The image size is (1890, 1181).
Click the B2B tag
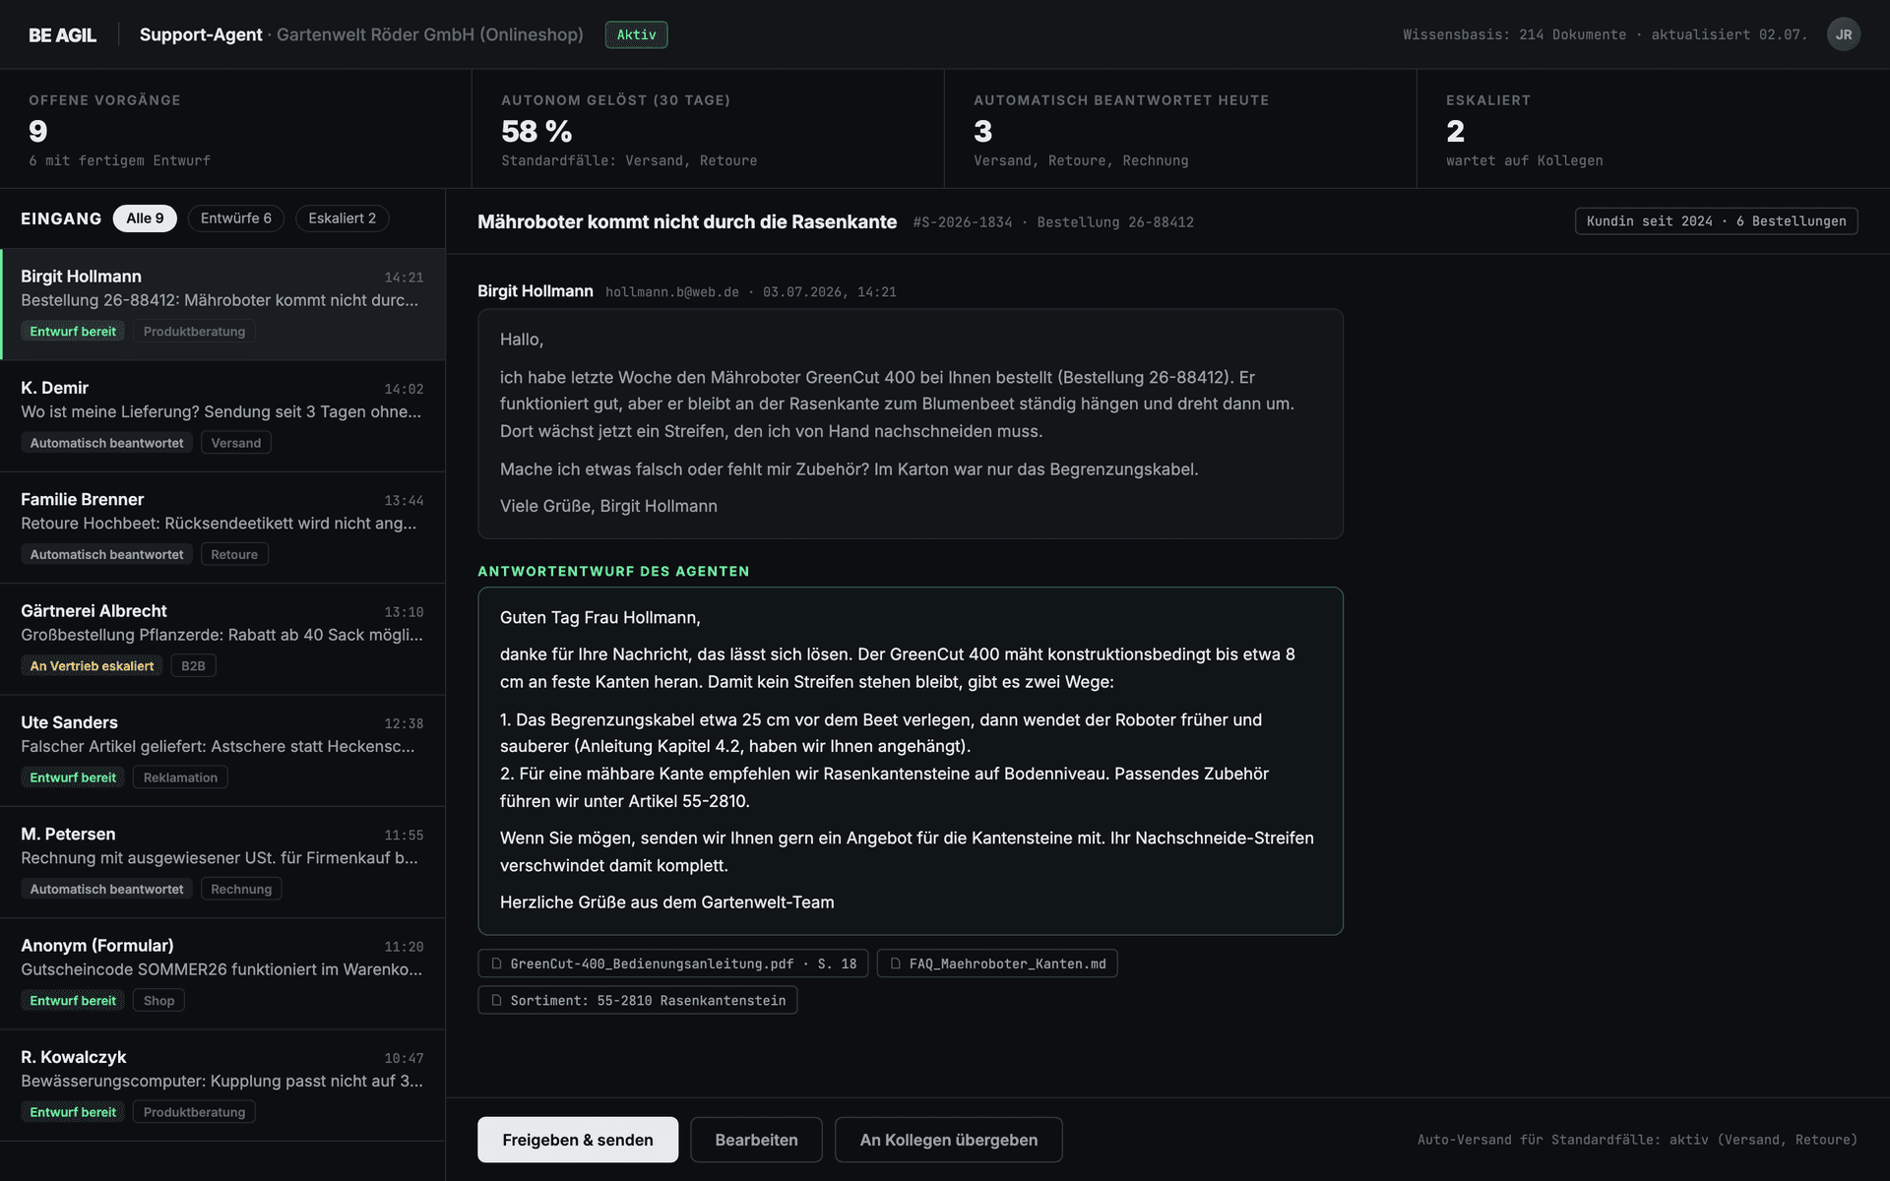coord(193,666)
